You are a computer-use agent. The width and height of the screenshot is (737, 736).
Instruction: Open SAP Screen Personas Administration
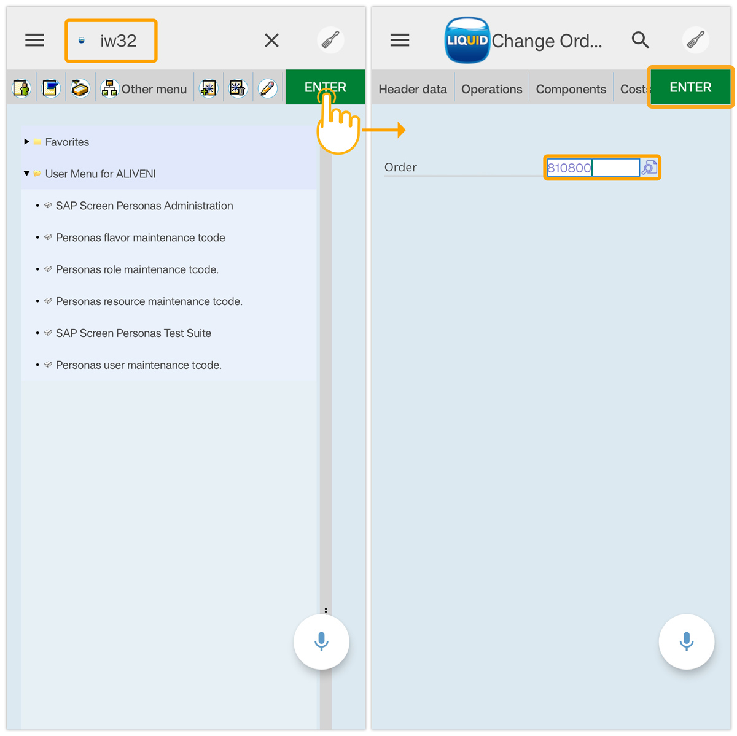(x=144, y=206)
